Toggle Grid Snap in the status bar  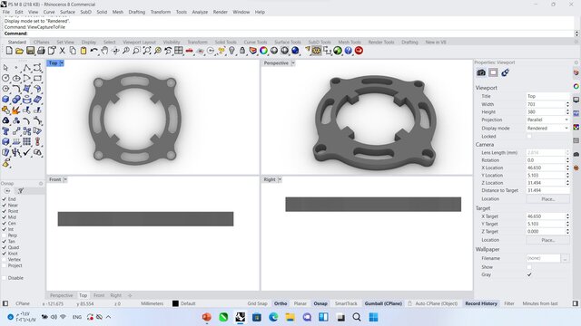pyautogui.click(x=257, y=303)
